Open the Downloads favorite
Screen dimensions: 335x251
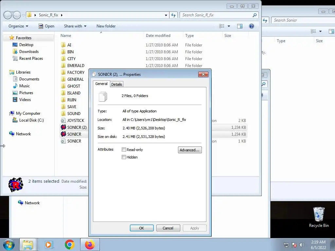point(29,51)
